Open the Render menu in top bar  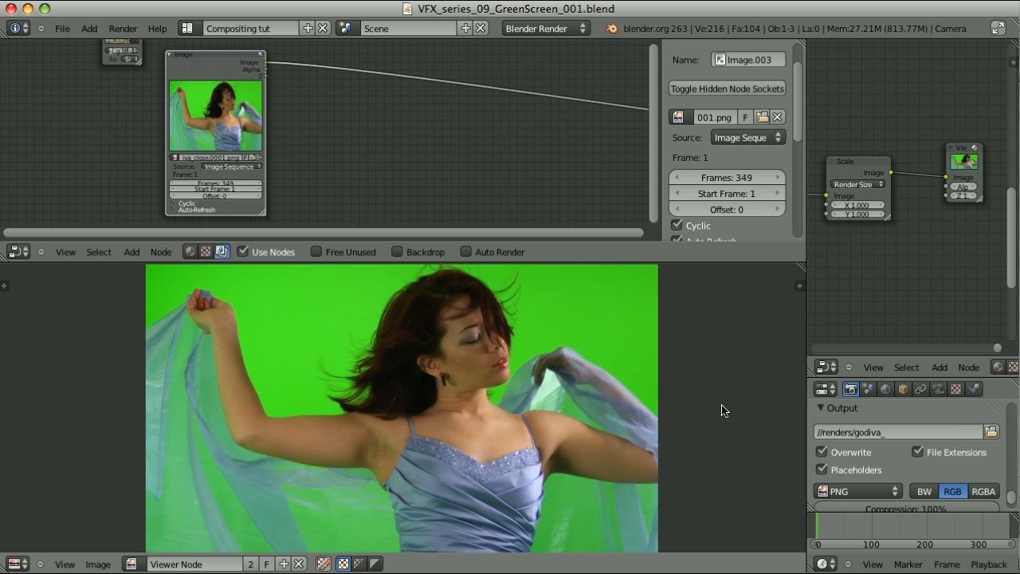123,28
